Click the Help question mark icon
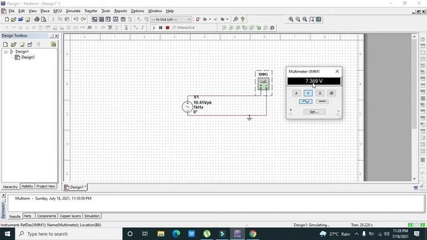The width and height of the screenshot is (427, 240). 243,19
